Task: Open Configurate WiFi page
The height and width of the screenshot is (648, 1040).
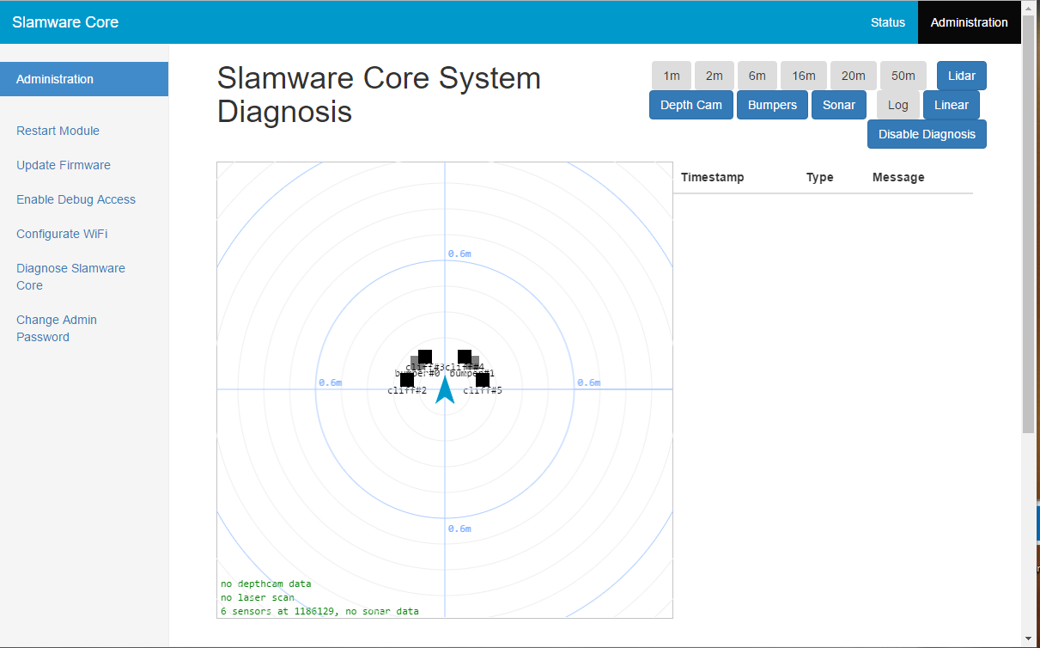Action: tap(62, 234)
